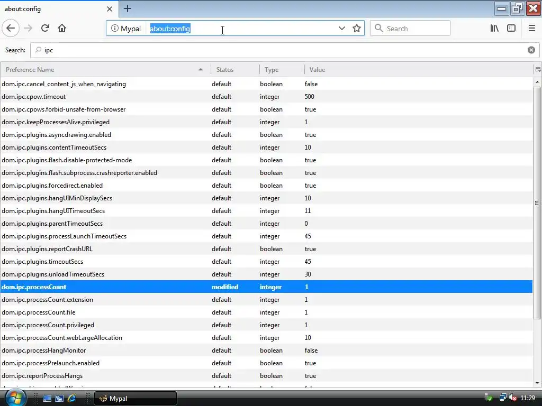Click the network tray icon
Screen dimensions: 542x406
(503, 398)
